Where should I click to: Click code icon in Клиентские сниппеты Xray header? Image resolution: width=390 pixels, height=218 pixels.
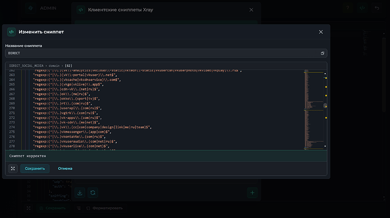(81, 10)
